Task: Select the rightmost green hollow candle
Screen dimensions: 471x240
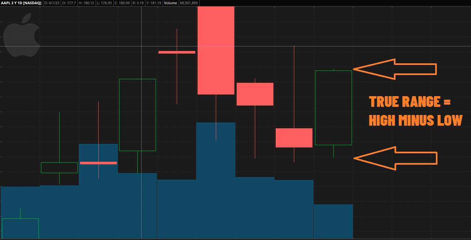Action: (333, 107)
